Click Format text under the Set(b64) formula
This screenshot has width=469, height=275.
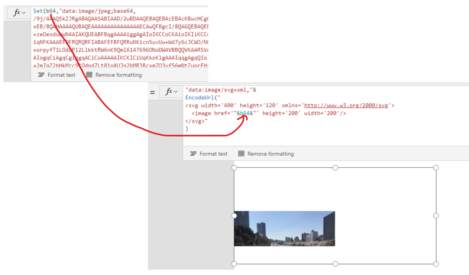(x=57, y=75)
